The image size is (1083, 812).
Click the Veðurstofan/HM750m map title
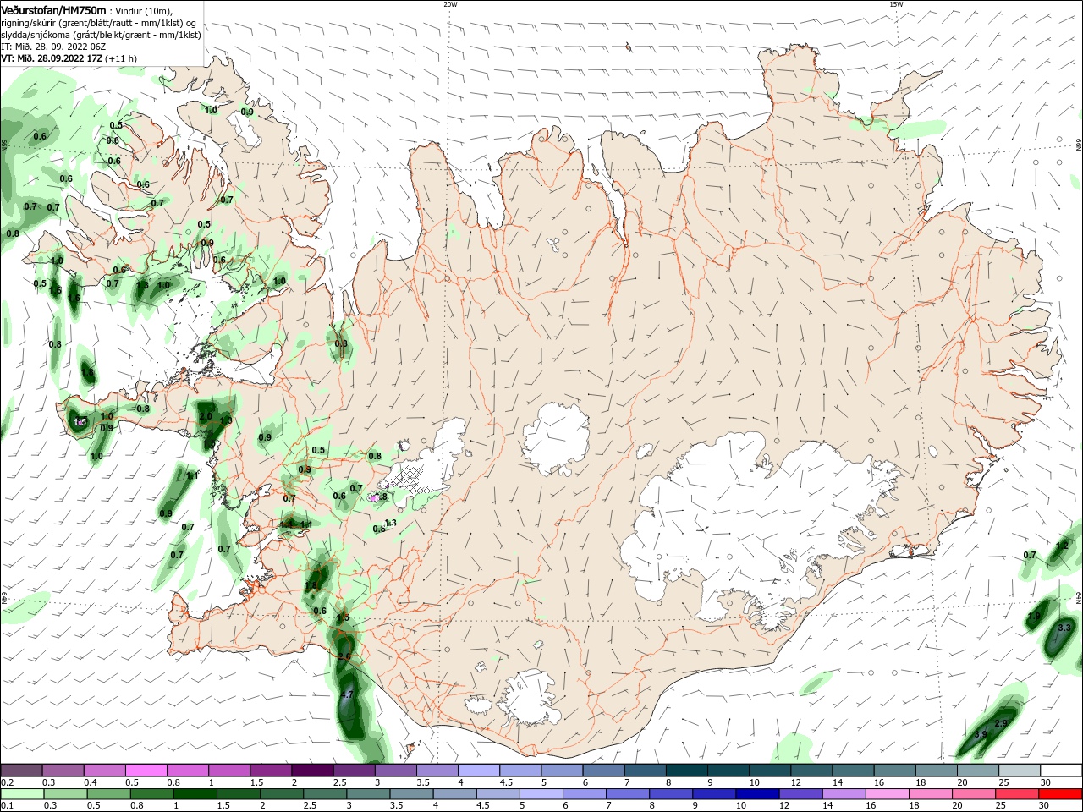tap(53, 9)
